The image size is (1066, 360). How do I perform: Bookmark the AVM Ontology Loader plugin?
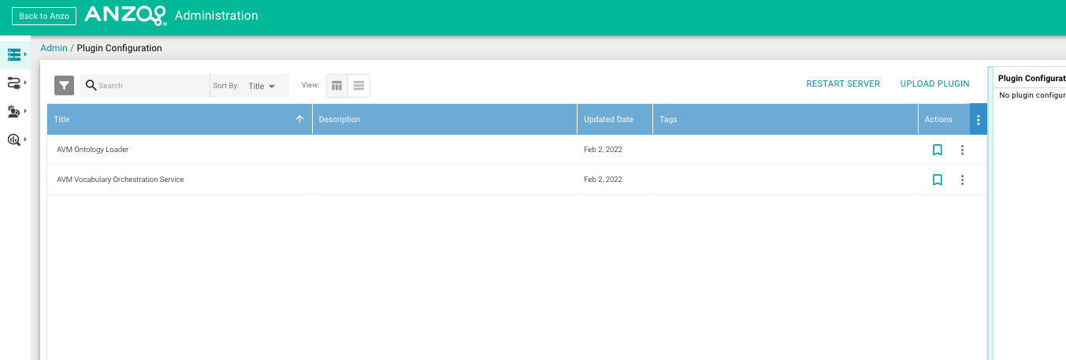point(937,150)
